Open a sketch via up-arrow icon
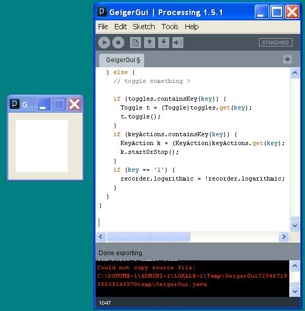The width and height of the screenshot is (305, 311). pos(149,42)
